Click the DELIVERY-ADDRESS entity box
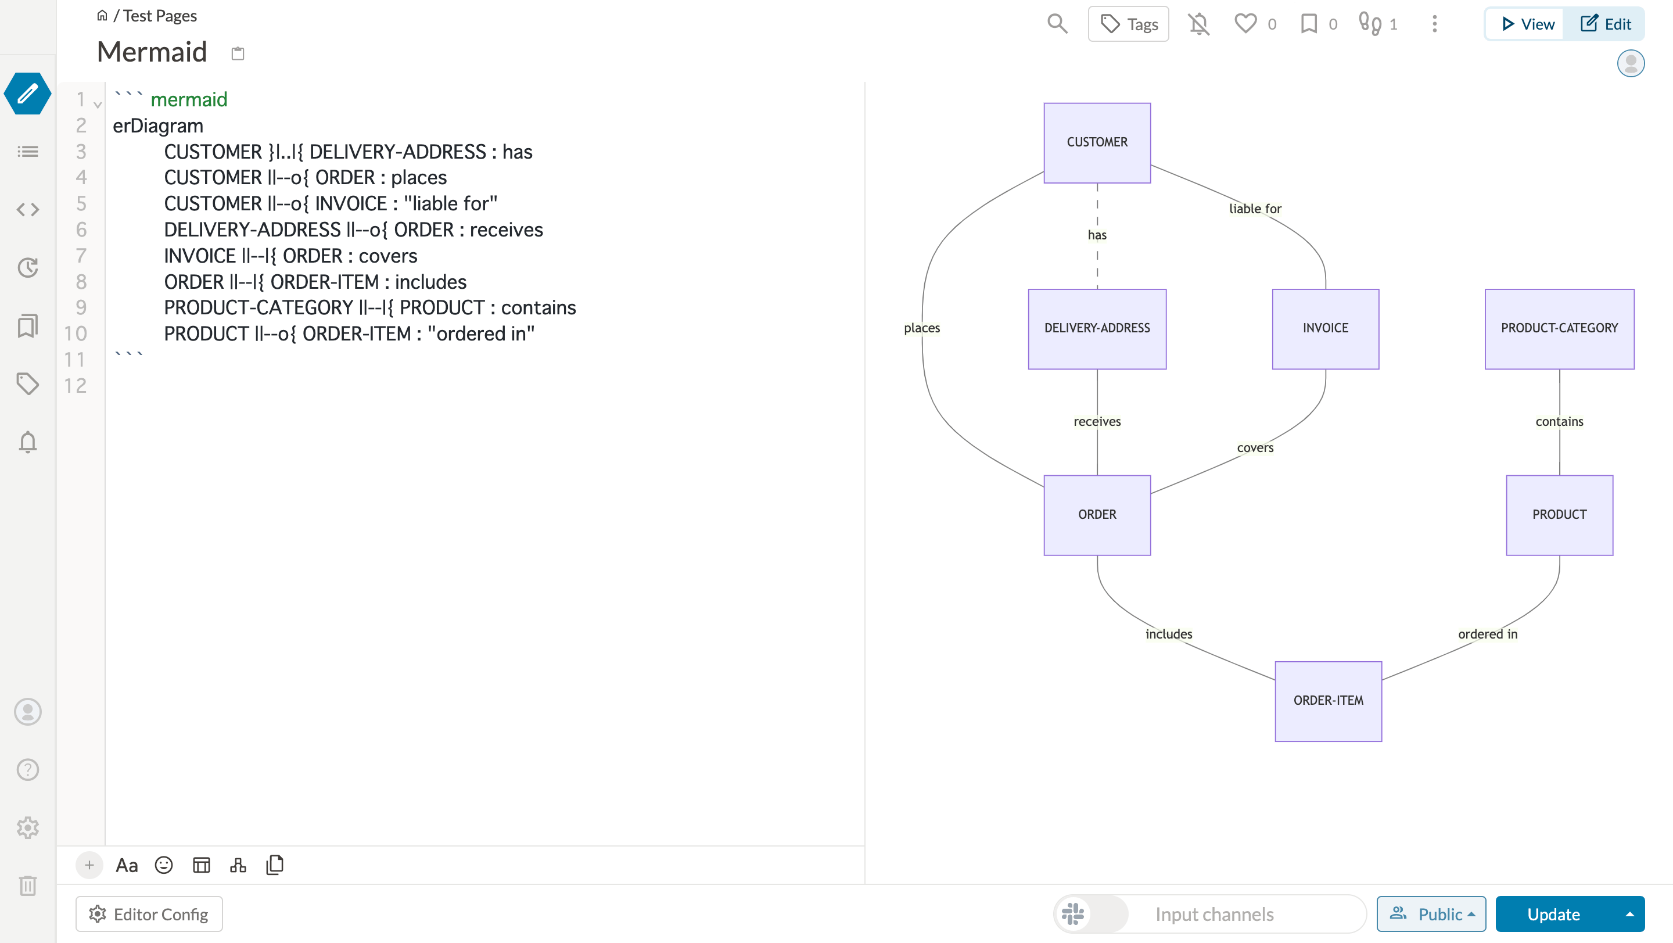This screenshot has height=943, width=1673. coord(1097,329)
